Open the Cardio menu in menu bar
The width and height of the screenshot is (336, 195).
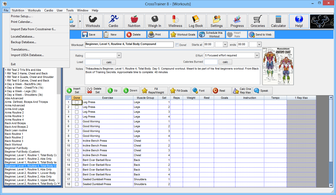49,10
